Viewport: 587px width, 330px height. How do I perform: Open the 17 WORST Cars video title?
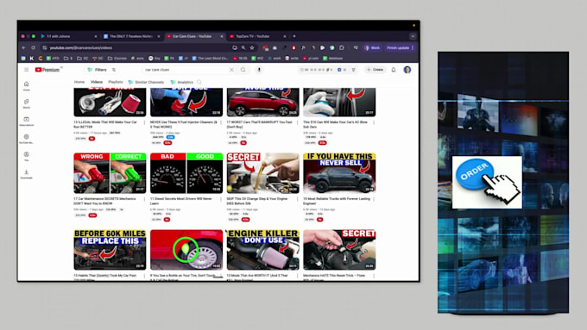pos(259,124)
